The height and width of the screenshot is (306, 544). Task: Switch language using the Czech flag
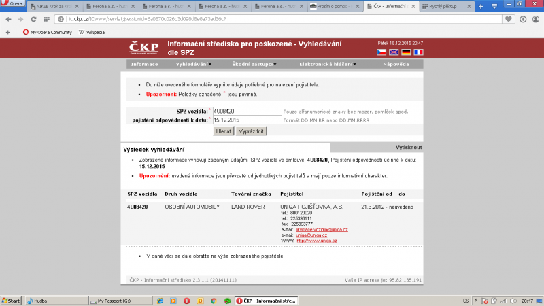381,52
